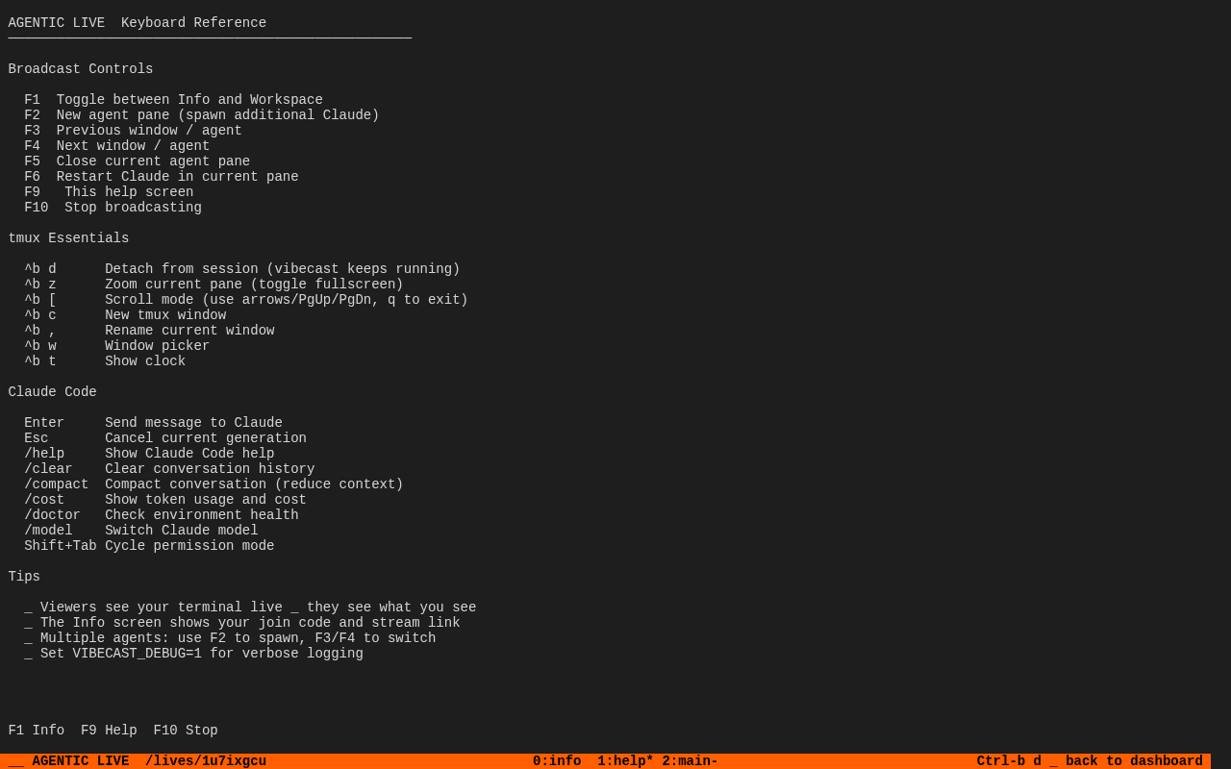Click the /lives/1u7ixgcu path in status bar
This screenshot has height=769, width=1231.
click(x=206, y=761)
